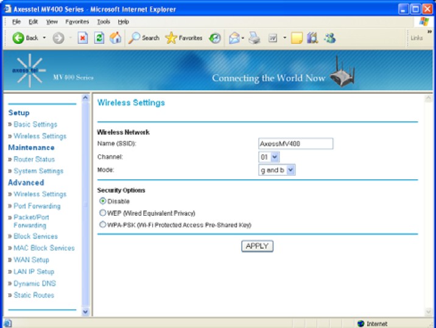Viewport: 436px width, 328px height.
Task: Expand the Back button history arrow
Action: pyautogui.click(x=44, y=38)
